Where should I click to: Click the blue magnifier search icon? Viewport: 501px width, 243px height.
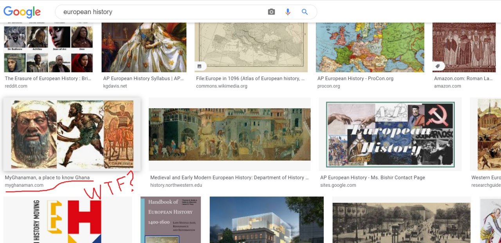coord(305,12)
